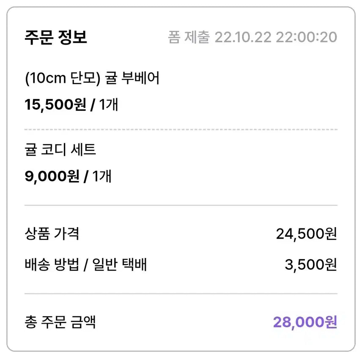Open the 귤 코디 세트 item
362x362 pixels.
tap(60, 149)
